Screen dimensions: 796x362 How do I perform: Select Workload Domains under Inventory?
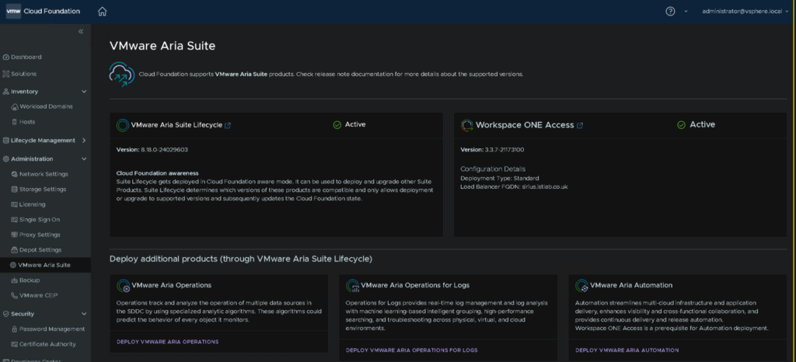[x=45, y=106]
